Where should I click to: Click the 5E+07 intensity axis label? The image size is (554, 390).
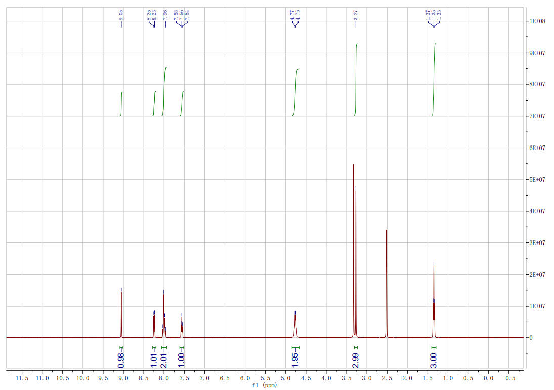pos(537,180)
